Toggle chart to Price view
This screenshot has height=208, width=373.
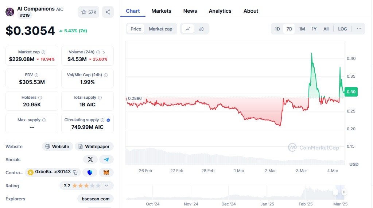click(136, 29)
